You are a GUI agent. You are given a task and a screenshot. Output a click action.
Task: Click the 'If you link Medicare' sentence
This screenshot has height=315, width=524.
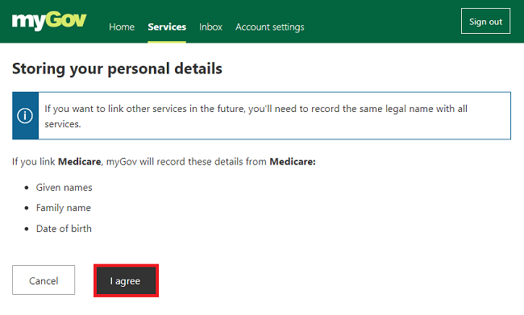click(x=164, y=162)
